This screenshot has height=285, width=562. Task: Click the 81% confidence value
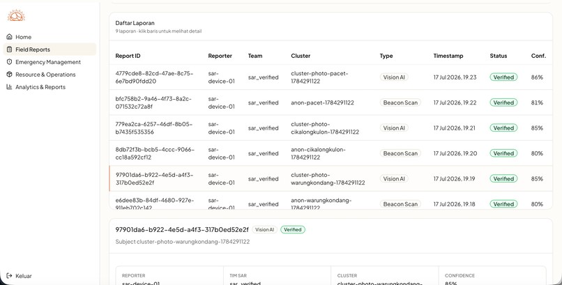pyautogui.click(x=537, y=102)
